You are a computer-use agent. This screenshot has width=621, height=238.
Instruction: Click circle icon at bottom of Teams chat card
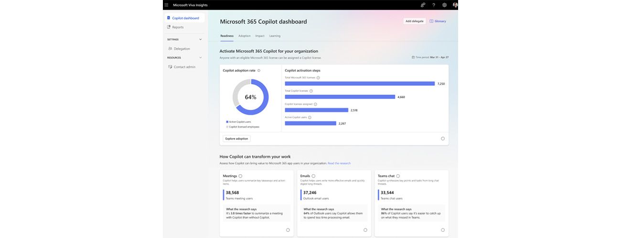(443, 230)
